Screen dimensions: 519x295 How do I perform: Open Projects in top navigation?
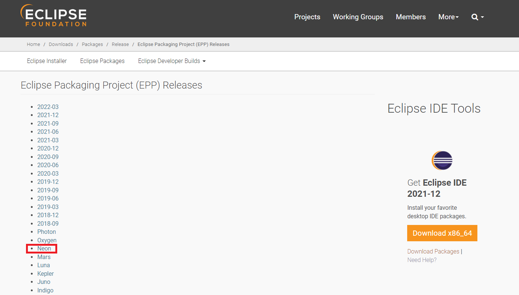pos(307,17)
